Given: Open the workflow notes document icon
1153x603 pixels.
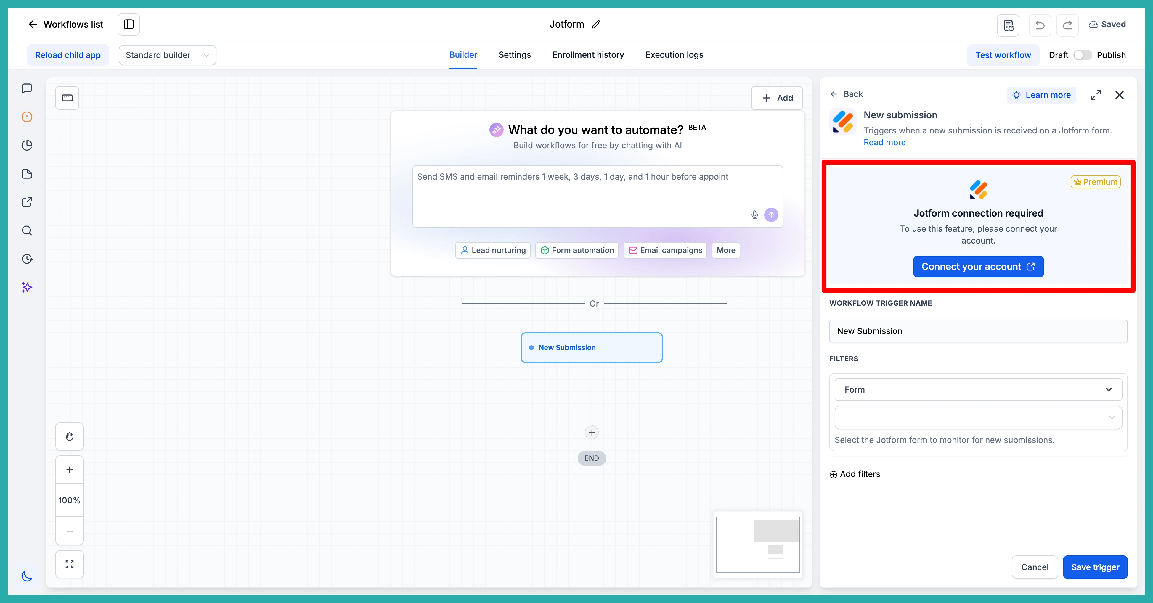Looking at the screenshot, I should click(x=1008, y=25).
